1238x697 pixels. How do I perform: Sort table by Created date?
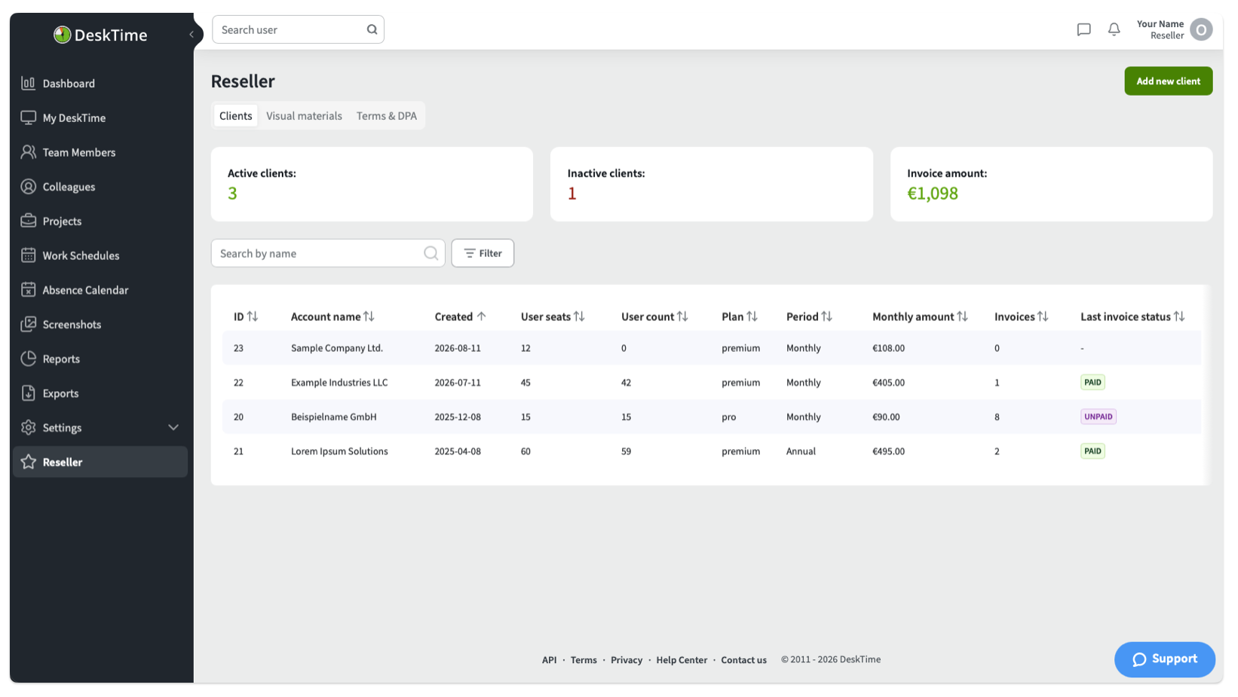(x=460, y=316)
